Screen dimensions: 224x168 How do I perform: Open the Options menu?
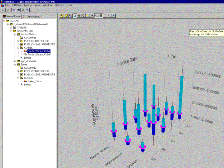[59, 5]
